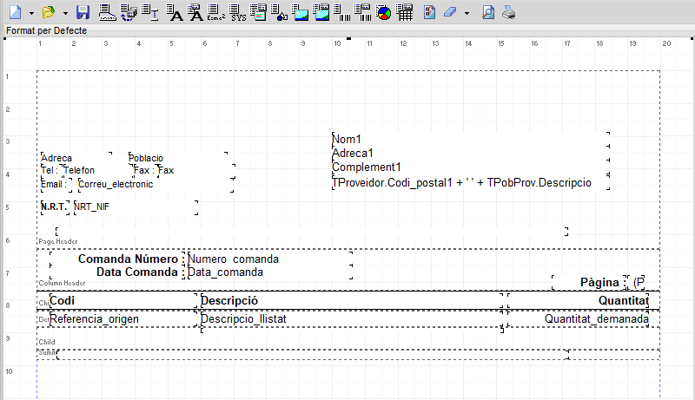Select the Complement1 field
This screenshot has width=695, height=400.
coord(471,167)
